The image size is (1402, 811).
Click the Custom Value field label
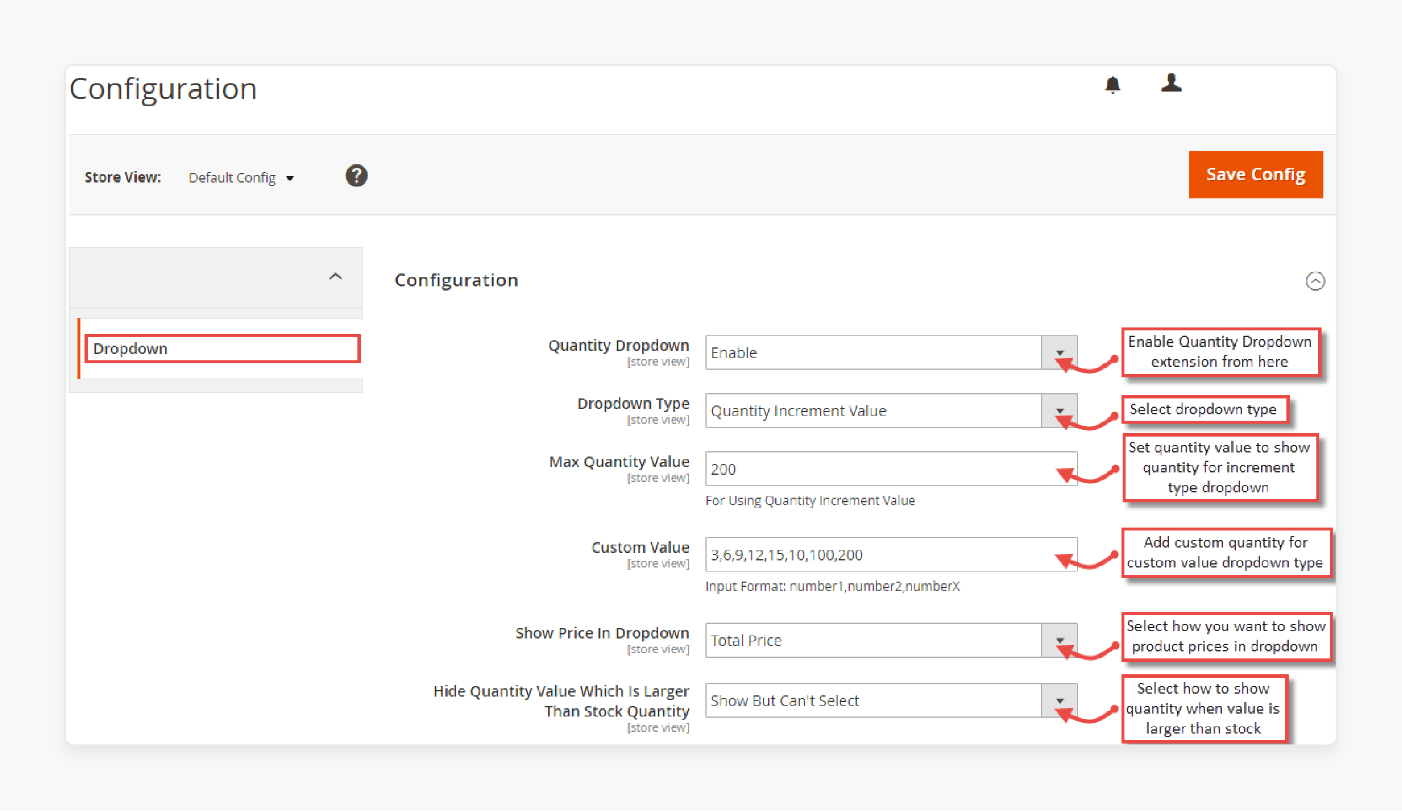pos(640,548)
